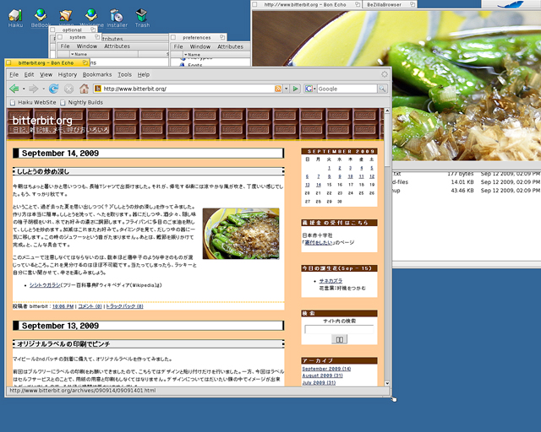Open the 10:06 PM permalink

(x=63, y=306)
